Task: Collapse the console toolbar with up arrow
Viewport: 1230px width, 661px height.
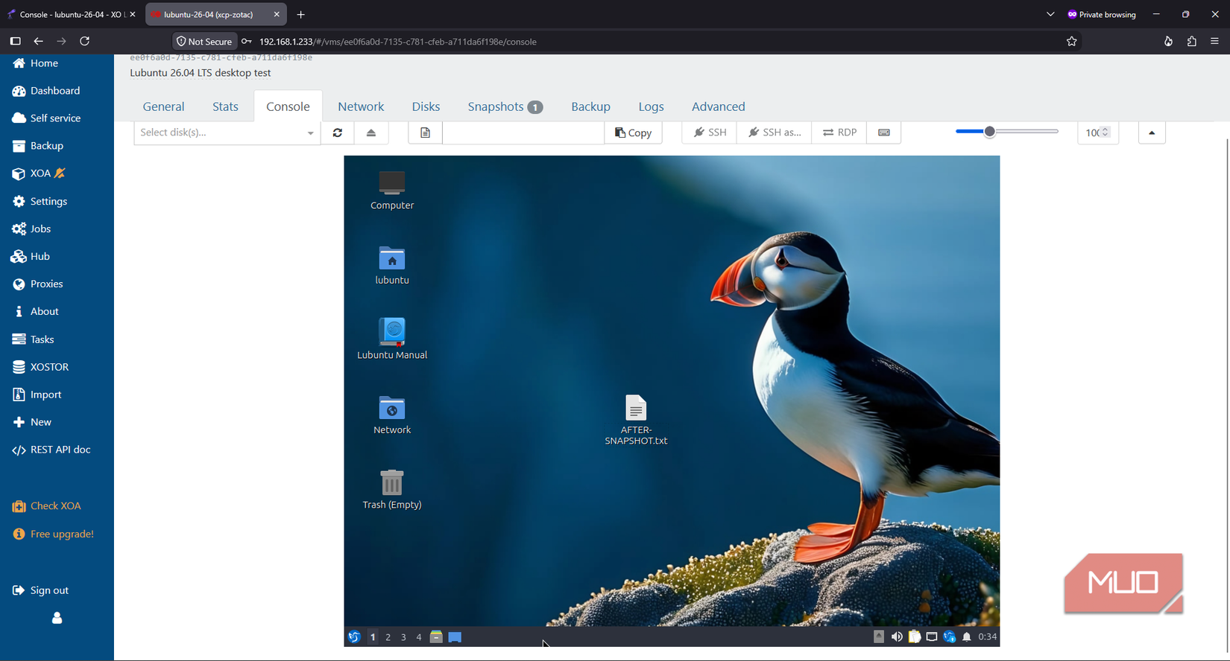Action: [1152, 132]
